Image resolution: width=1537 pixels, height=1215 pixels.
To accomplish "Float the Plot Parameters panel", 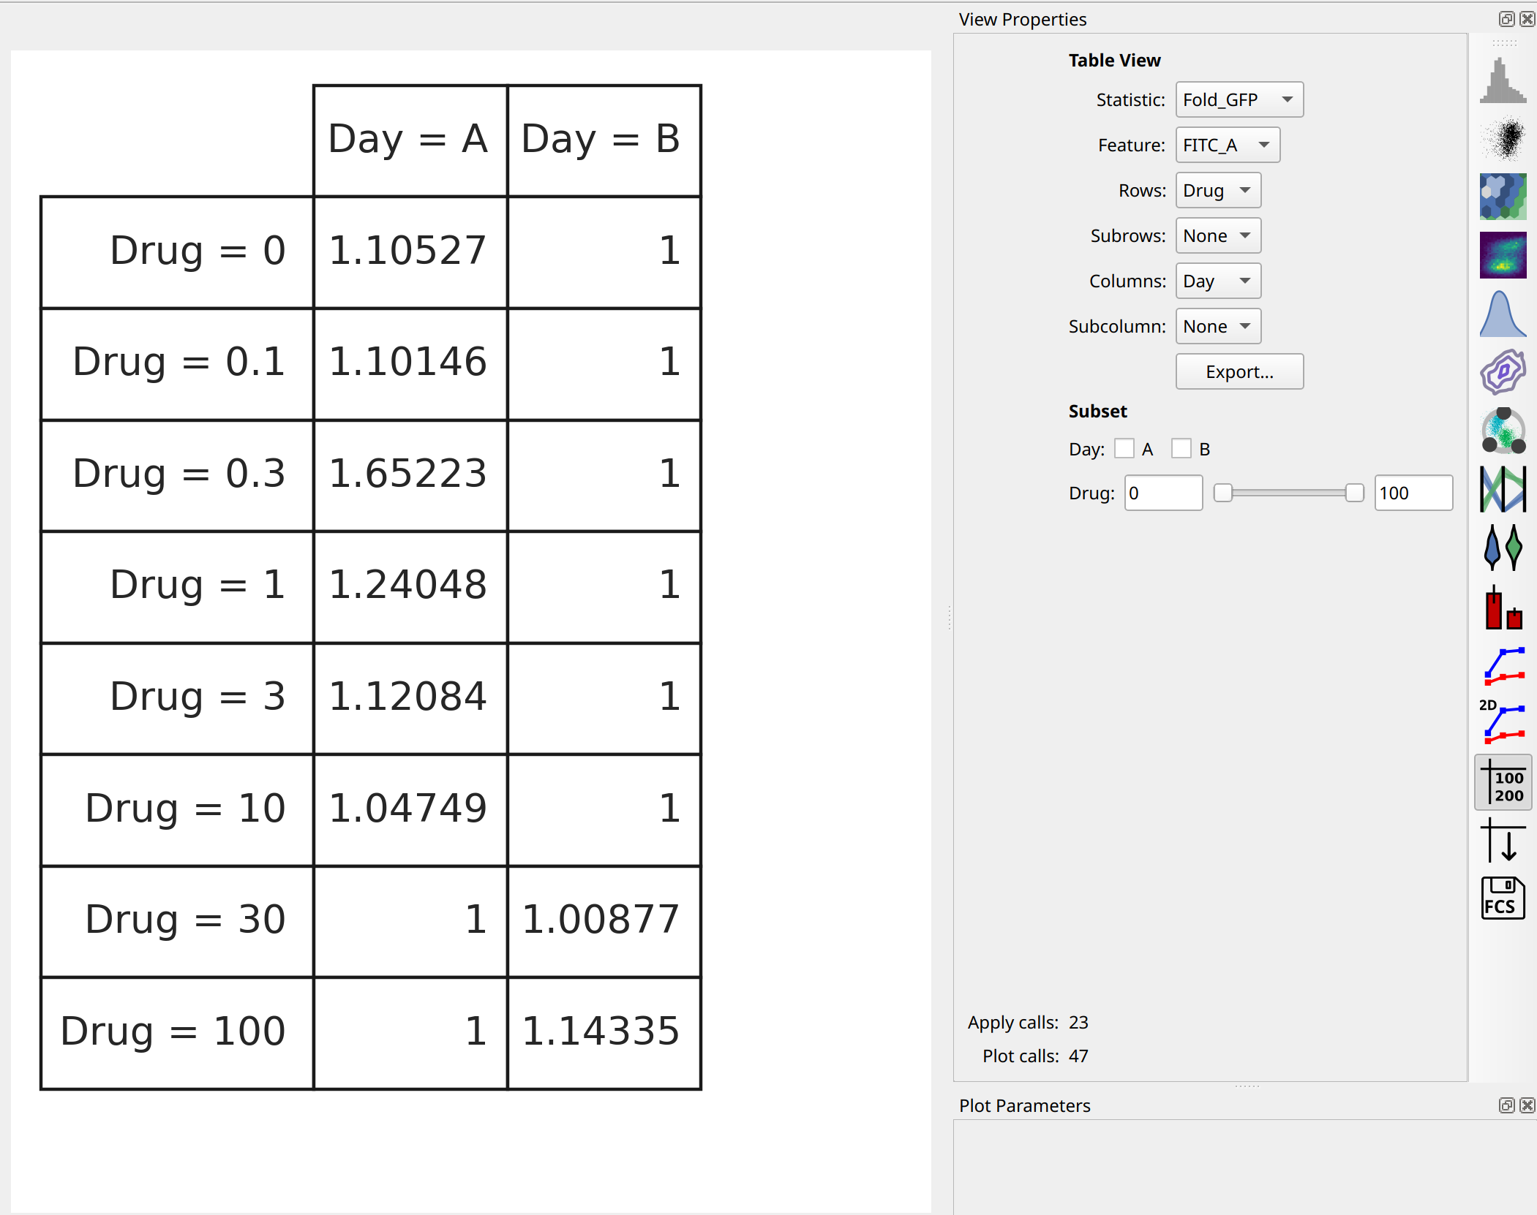I will [x=1506, y=1105].
